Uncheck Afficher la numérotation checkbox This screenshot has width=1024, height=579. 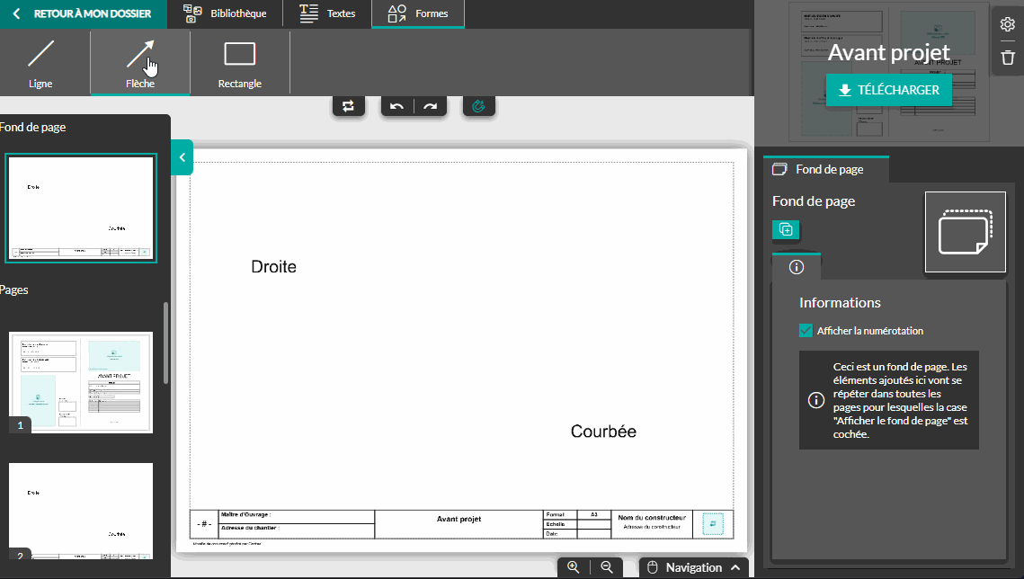tap(806, 331)
